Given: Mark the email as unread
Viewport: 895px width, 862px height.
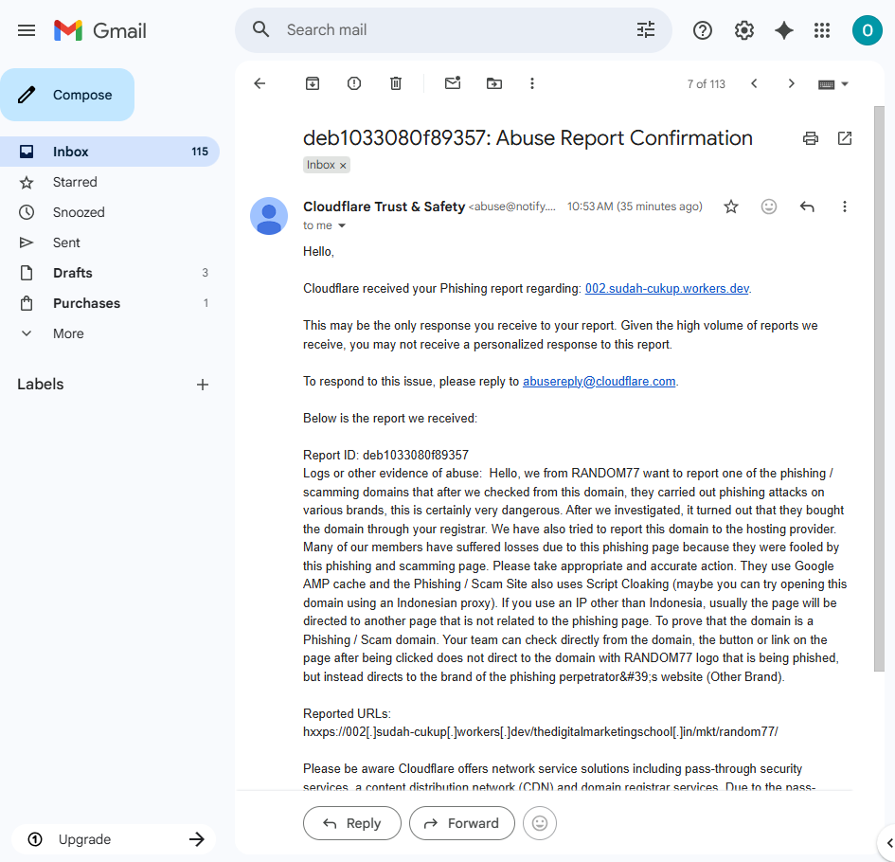Looking at the screenshot, I should 453,84.
